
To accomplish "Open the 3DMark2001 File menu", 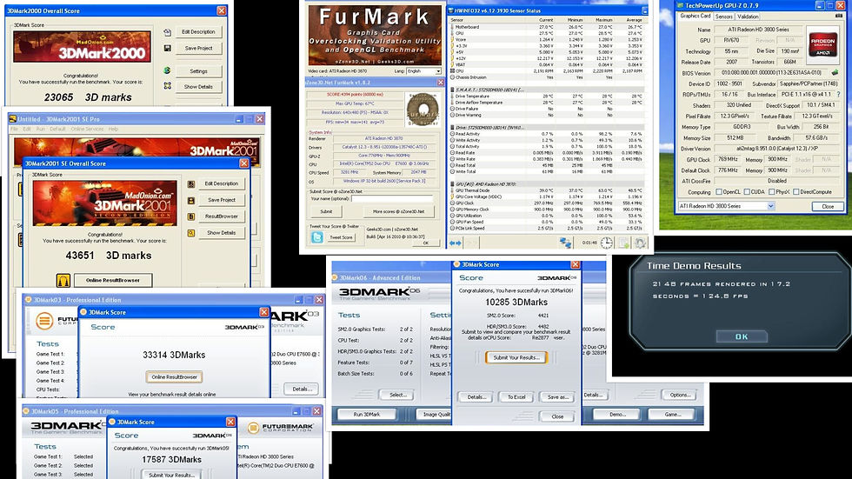I will (14, 130).
